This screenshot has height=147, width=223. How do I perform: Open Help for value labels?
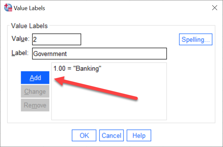[139, 135]
